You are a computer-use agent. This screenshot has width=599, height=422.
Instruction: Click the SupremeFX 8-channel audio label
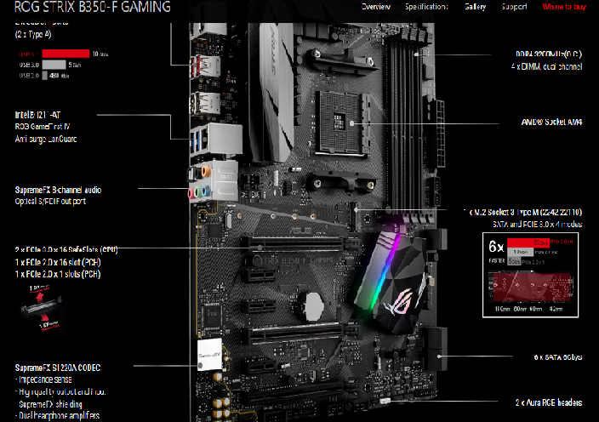point(58,190)
